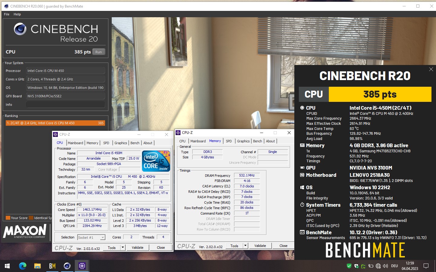Image resolution: width=436 pixels, height=272 pixels.
Task: Click the taskbar clock showing 12:59
Action: (410, 263)
